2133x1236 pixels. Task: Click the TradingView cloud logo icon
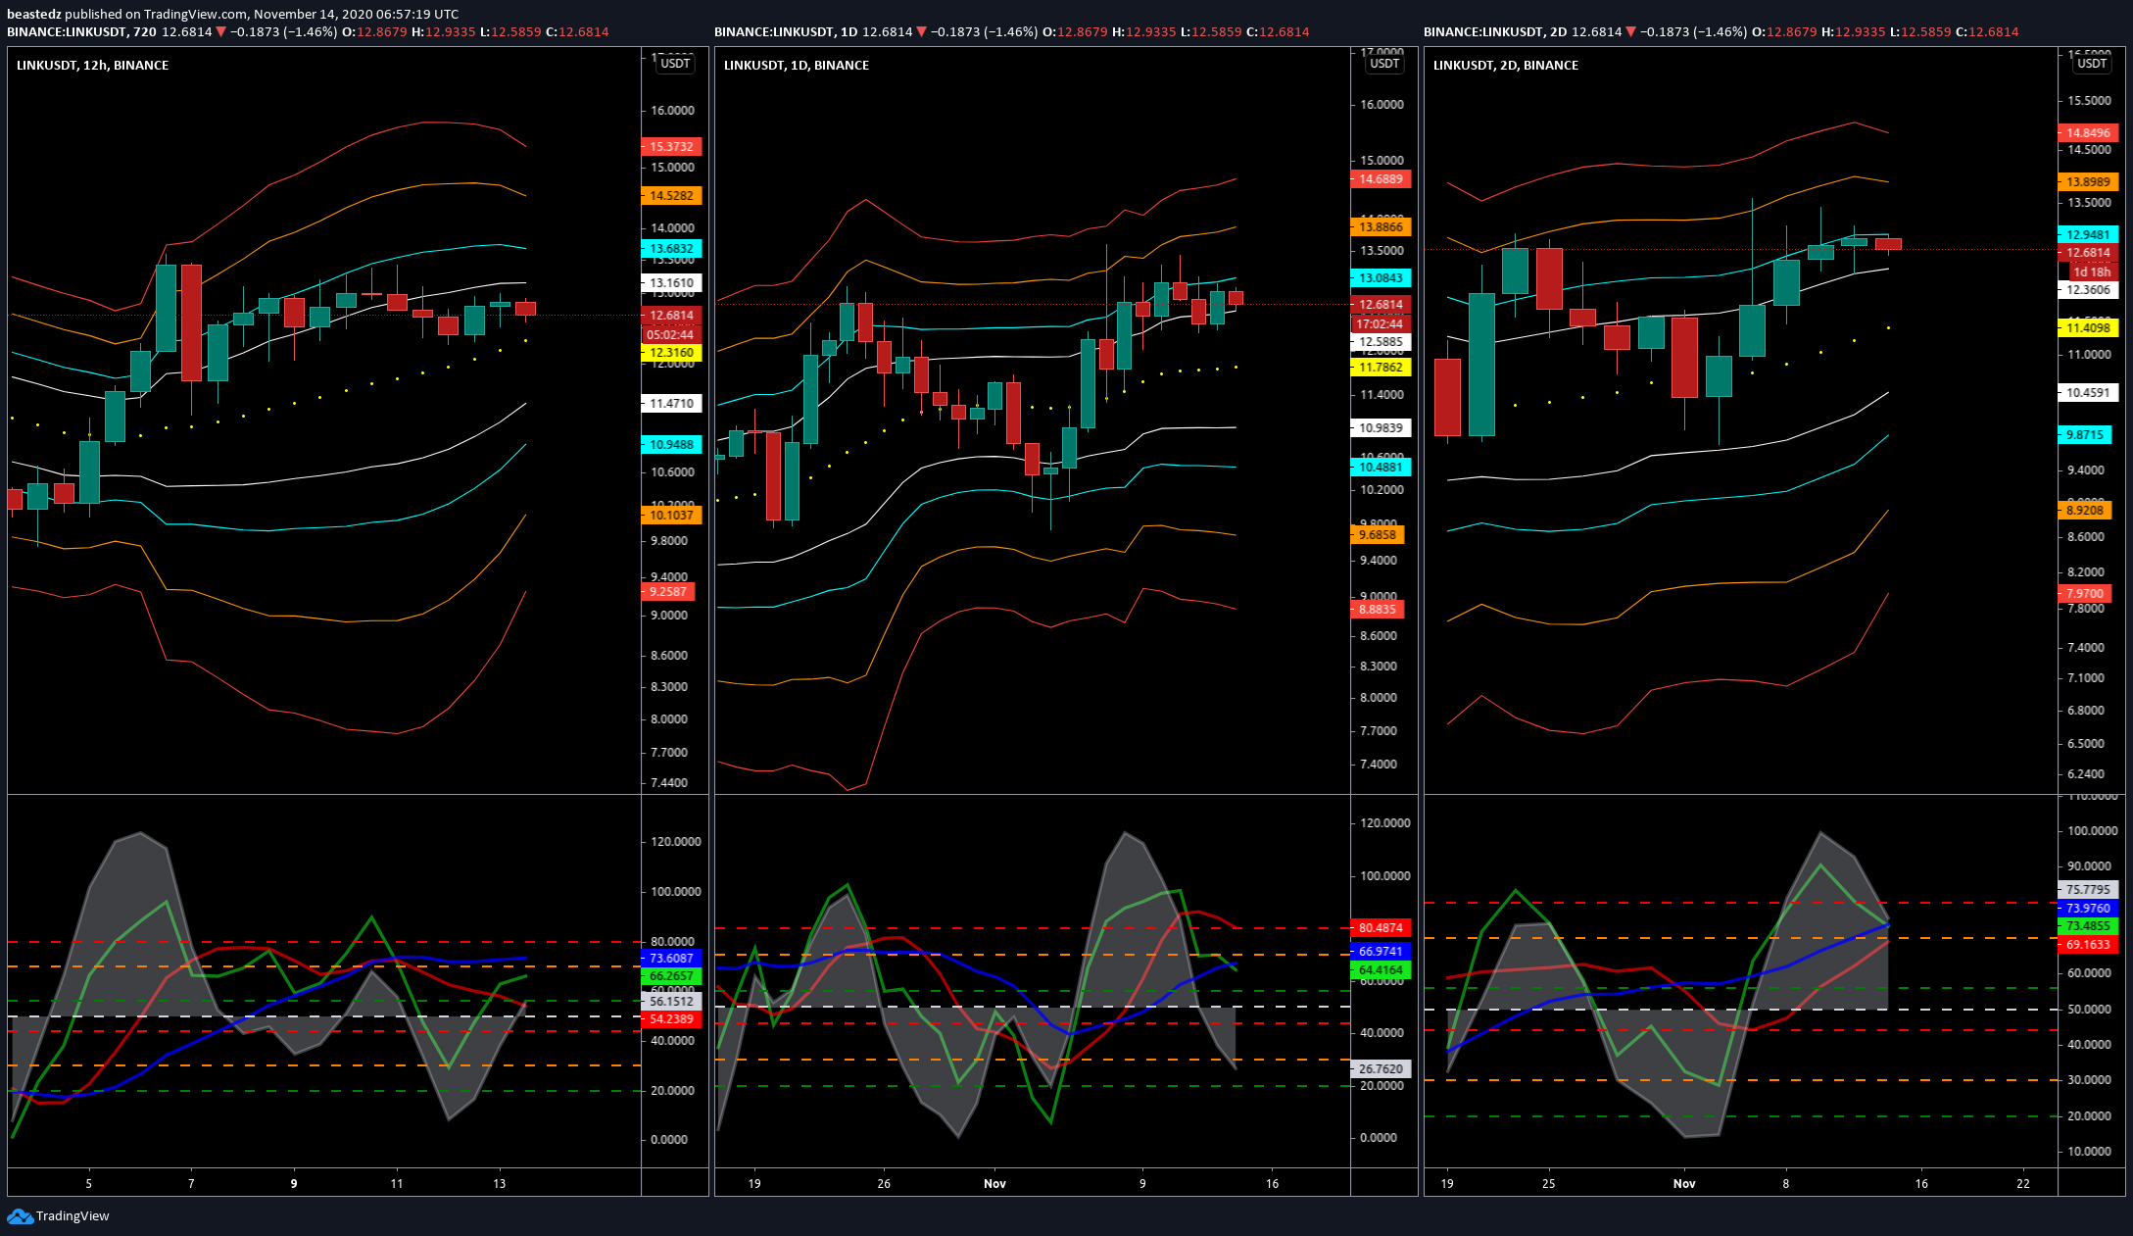point(20,1216)
